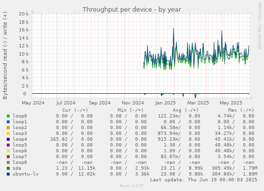This screenshot has width=264, height=191.
Task: Click the Mar 2025 x-axis label
Action: [x=198, y=103]
